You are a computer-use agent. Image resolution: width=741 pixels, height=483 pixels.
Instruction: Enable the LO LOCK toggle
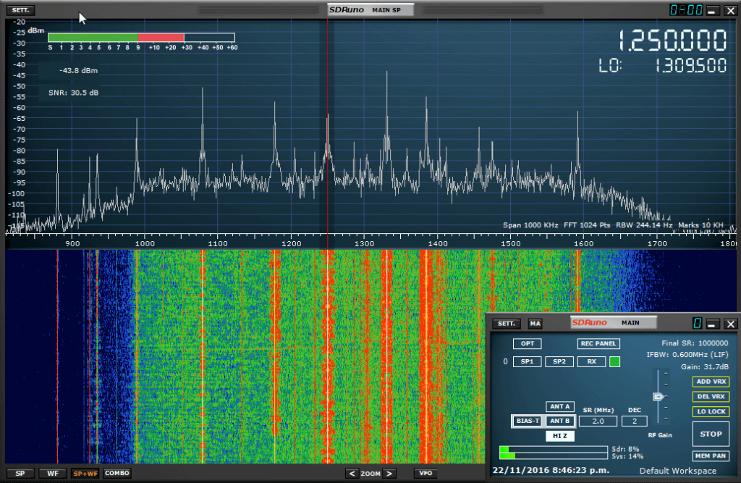point(711,411)
